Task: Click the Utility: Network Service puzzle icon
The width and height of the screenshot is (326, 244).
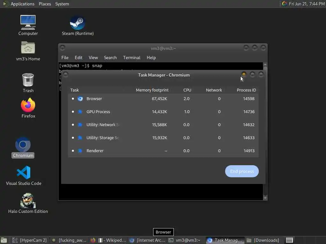Action: 80,125
